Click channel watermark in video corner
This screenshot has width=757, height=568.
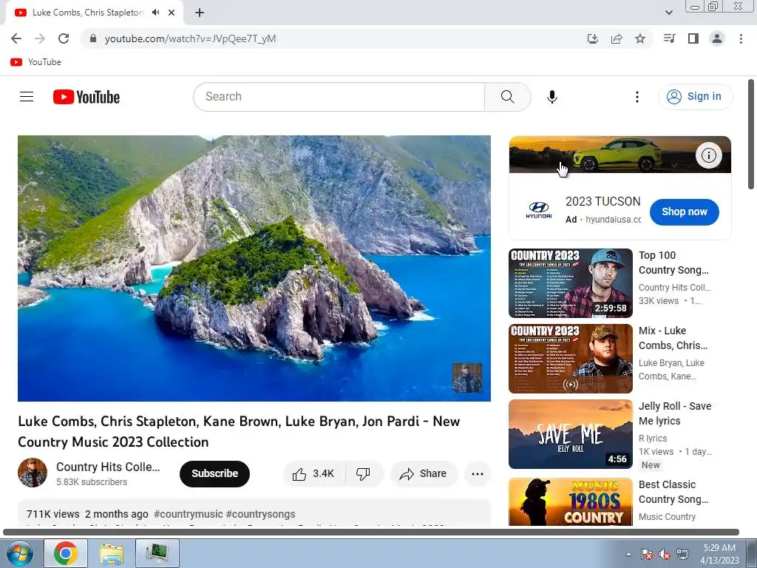pyautogui.click(x=467, y=378)
